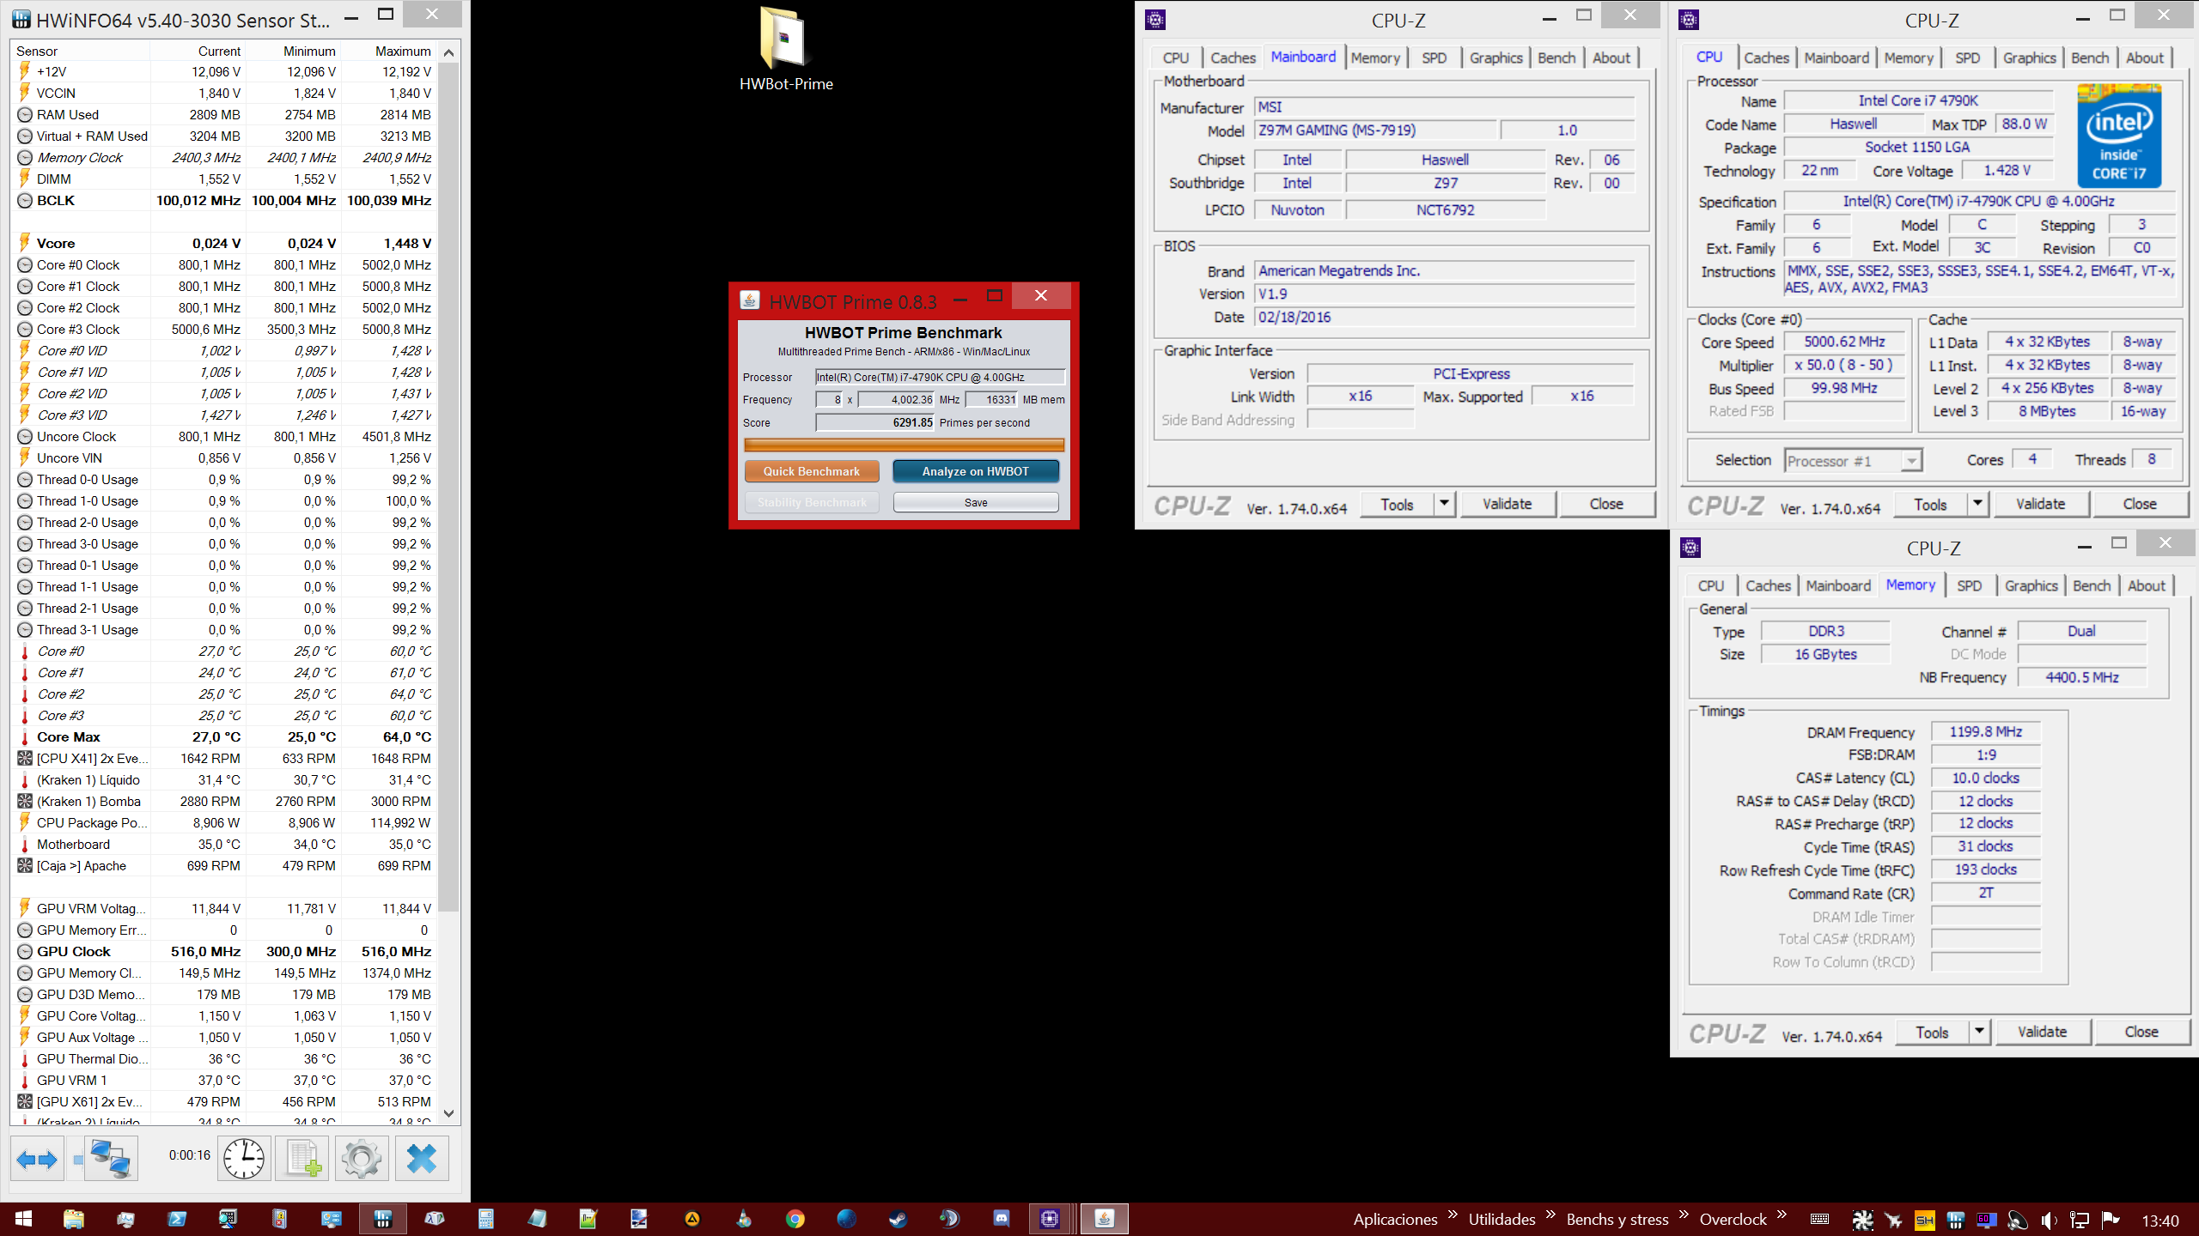
Task: Click the taskbar clock 13:40
Action: (x=2159, y=1221)
